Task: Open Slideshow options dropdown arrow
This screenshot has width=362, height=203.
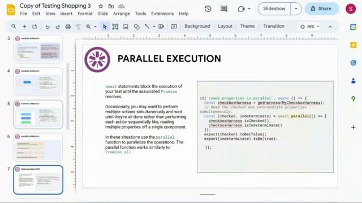Action: point(296,9)
